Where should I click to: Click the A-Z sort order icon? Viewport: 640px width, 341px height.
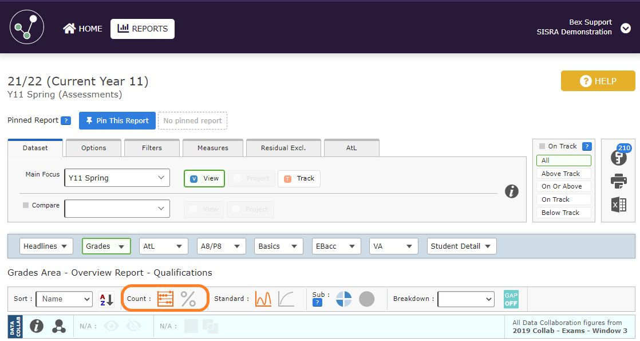[x=106, y=299]
